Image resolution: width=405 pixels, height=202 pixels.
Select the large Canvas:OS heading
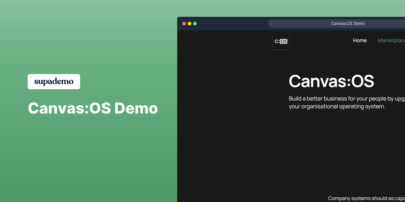[x=331, y=81]
